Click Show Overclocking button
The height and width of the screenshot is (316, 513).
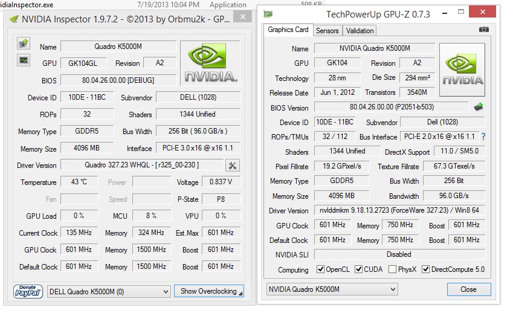click(208, 291)
